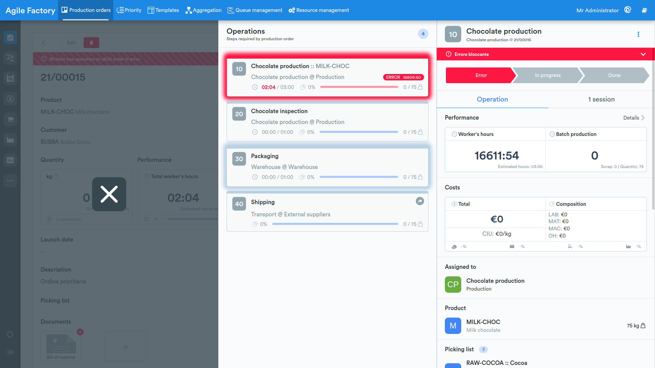Open Resource management in the top bar
Image resolution: width=655 pixels, height=368 pixels.
point(319,10)
